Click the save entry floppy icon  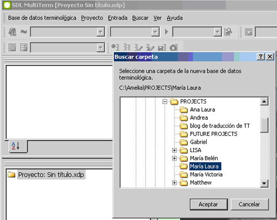pyautogui.click(x=162, y=47)
